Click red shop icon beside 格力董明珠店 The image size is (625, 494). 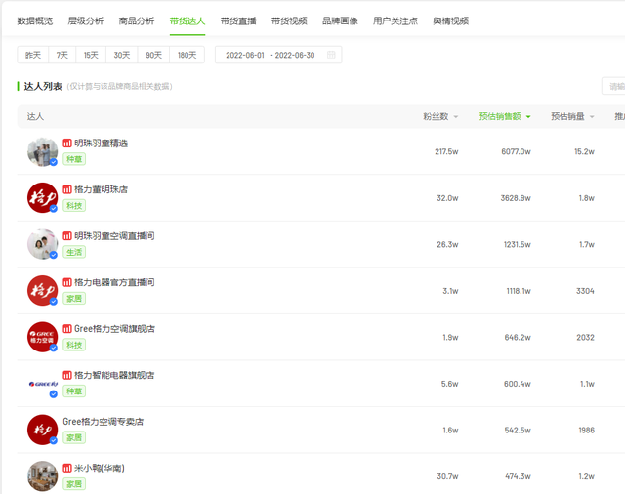pos(67,189)
